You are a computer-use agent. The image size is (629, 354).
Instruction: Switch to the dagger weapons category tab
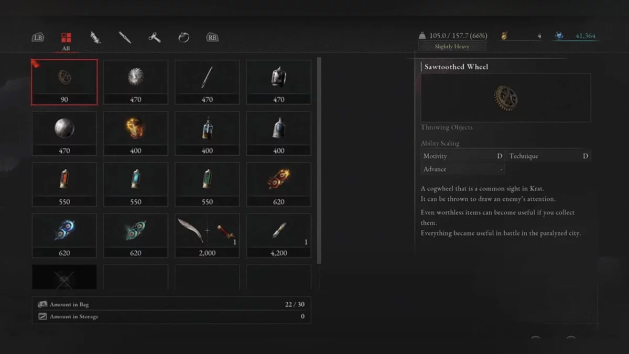click(x=125, y=38)
